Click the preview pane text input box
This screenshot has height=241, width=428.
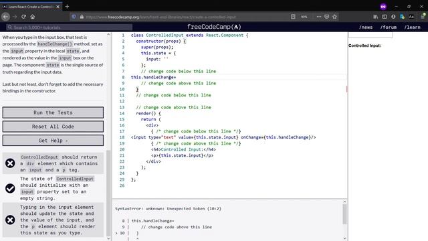click(370, 35)
